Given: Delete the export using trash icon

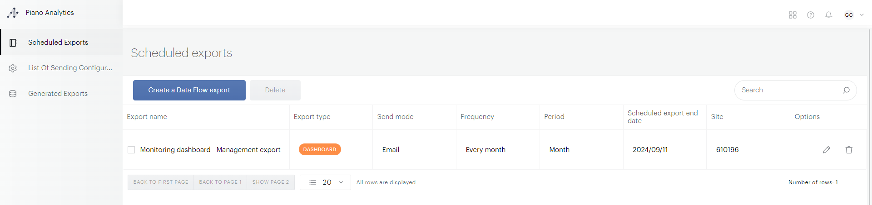Looking at the screenshot, I should coord(849,150).
